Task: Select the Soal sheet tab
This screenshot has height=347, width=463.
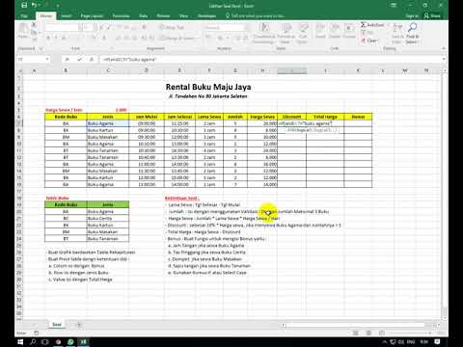Action: point(57,325)
